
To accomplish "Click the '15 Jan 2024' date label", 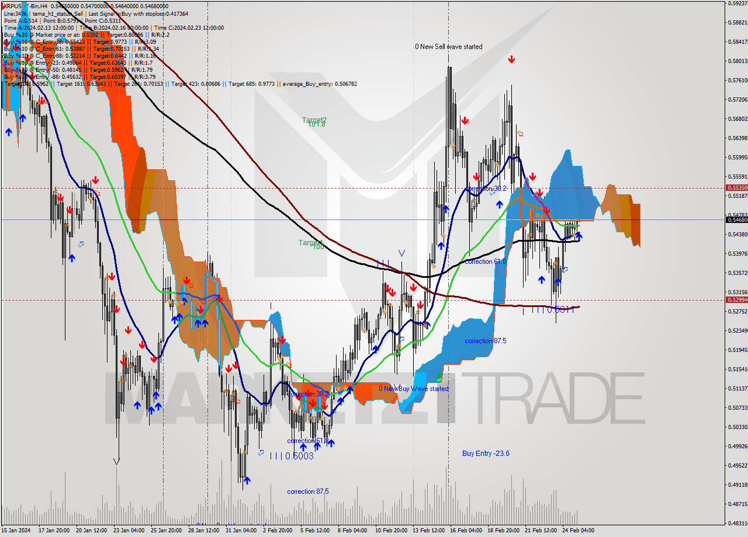I will click(16, 531).
